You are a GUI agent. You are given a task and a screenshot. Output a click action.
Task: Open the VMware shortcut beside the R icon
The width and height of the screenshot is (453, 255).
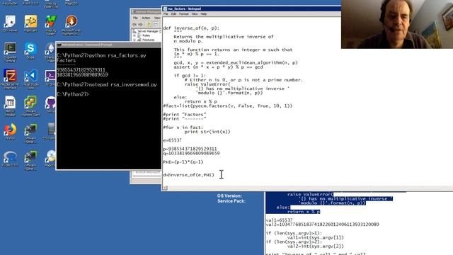tap(30, 159)
